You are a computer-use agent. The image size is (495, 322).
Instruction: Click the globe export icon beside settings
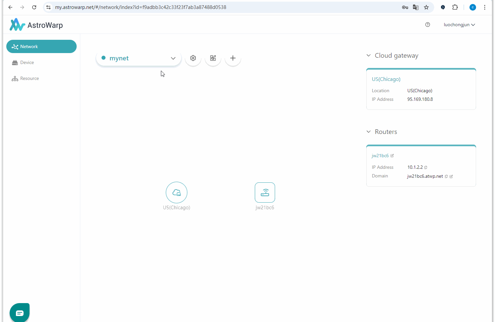tap(213, 58)
